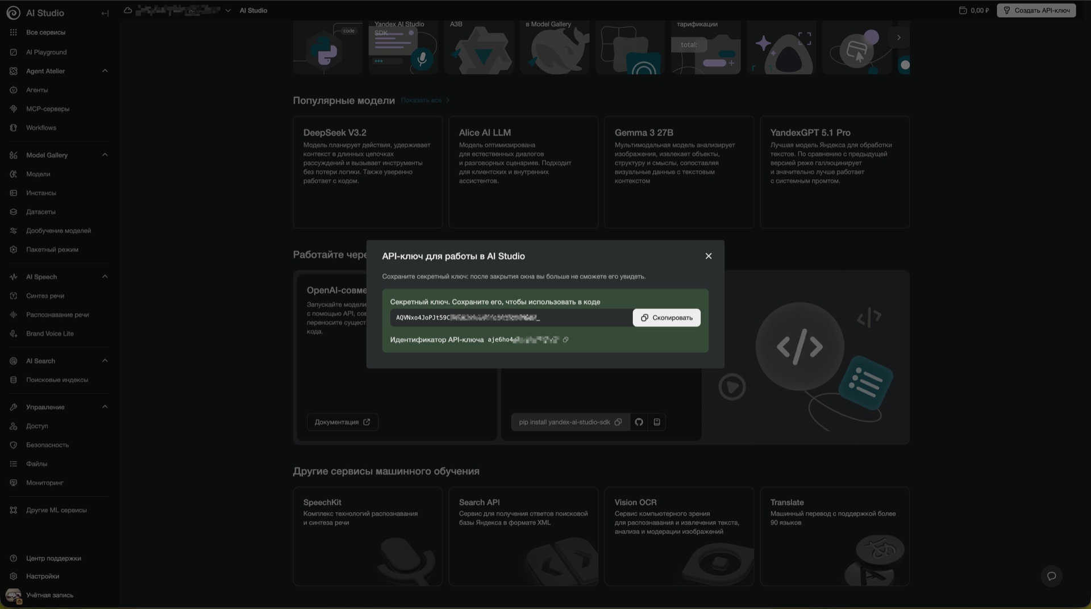Screen dimensions: 1091x609
Task: Open the SDK docs book icon
Action: pyautogui.click(x=657, y=422)
